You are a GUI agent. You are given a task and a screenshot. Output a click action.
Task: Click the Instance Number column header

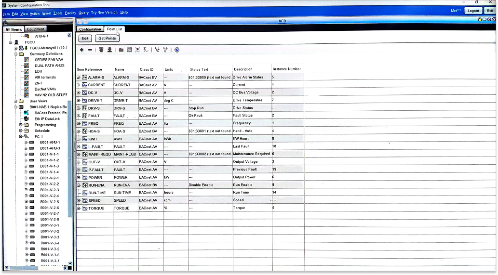pos(287,69)
